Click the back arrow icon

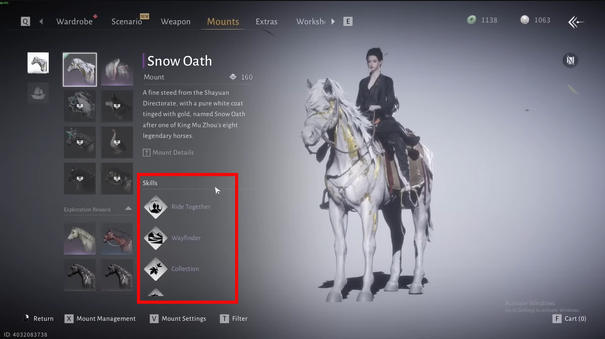coord(576,22)
